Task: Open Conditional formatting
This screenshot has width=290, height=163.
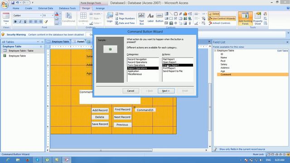Action: [68, 18]
